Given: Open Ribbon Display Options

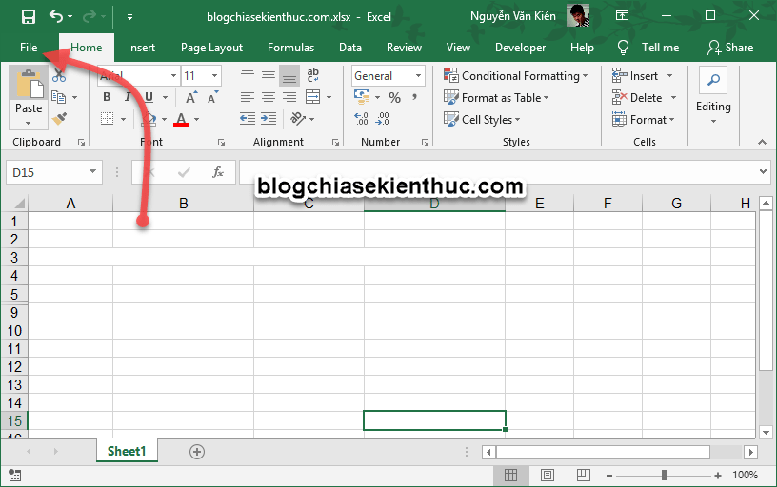Looking at the screenshot, I should (x=622, y=16).
